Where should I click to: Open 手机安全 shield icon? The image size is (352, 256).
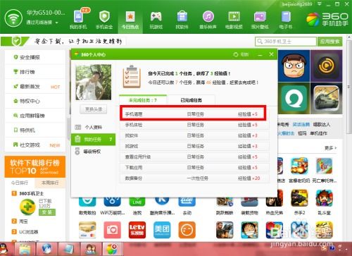pyautogui.click(x=104, y=20)
